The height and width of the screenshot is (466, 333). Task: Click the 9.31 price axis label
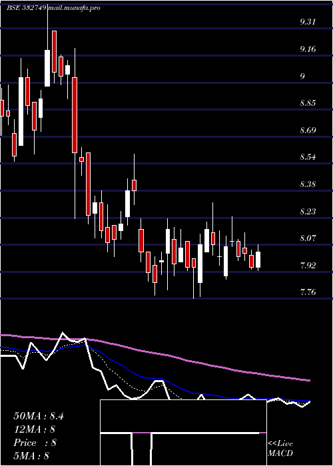point(308,22)
